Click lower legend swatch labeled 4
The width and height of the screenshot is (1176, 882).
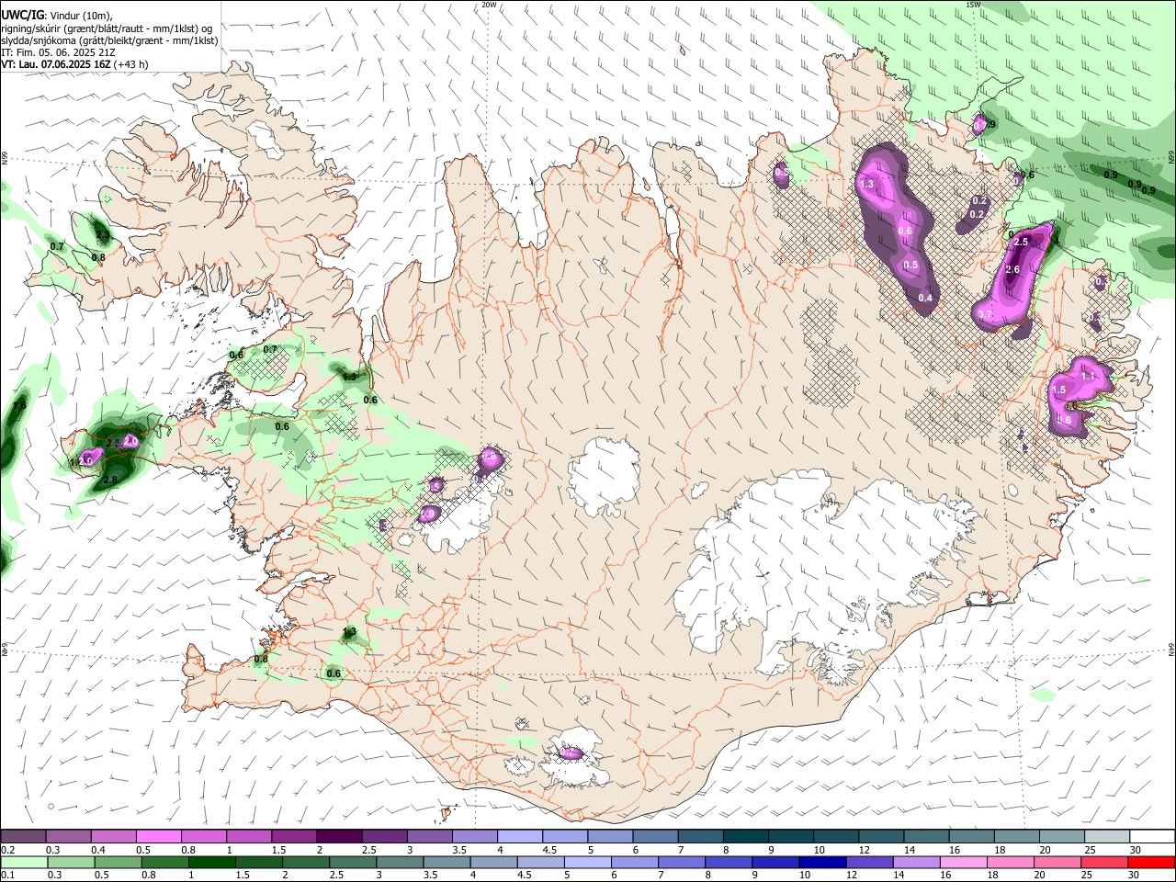[x=493, y=862]
